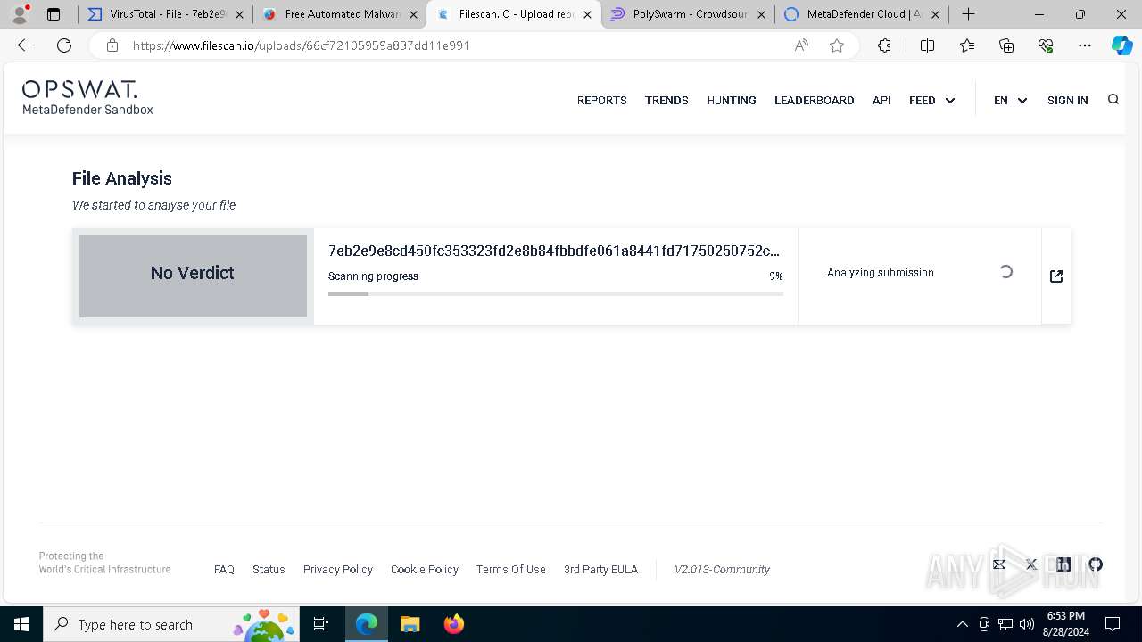
Task: Open File Explorer from taskbar
Action: pyautogui.click(x=410, y=624)
